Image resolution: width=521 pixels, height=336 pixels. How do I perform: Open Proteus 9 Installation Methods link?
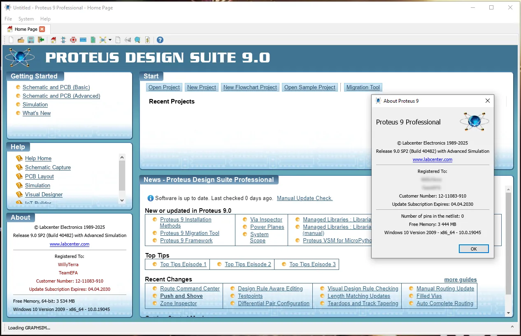click(x=186, y=223)
